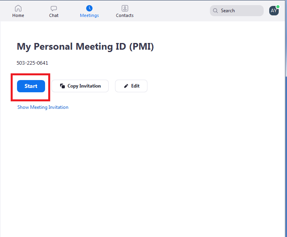Viewport: 287px width, 237px height.
Task: Expand Show Meeting Invitation link
Action: coord(43,107)
